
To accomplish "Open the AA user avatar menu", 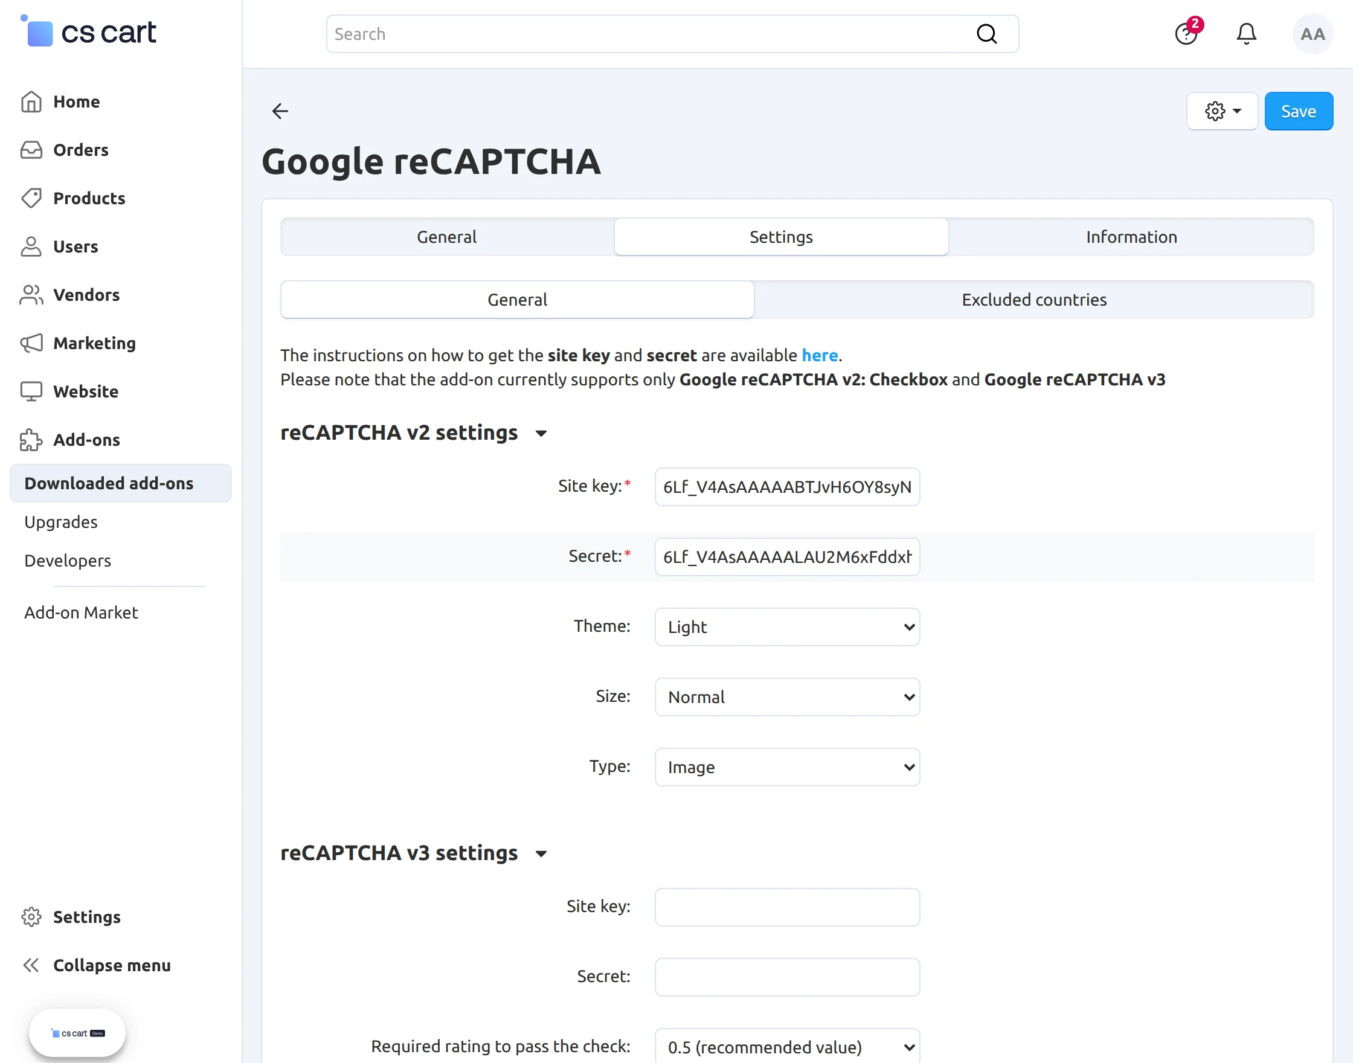I will point(1313,34).
